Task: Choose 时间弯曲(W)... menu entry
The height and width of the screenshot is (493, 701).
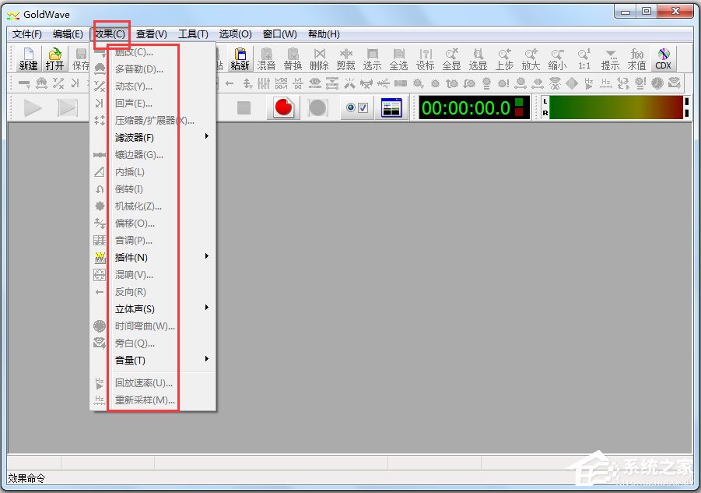Action: (x=153, y=326)
